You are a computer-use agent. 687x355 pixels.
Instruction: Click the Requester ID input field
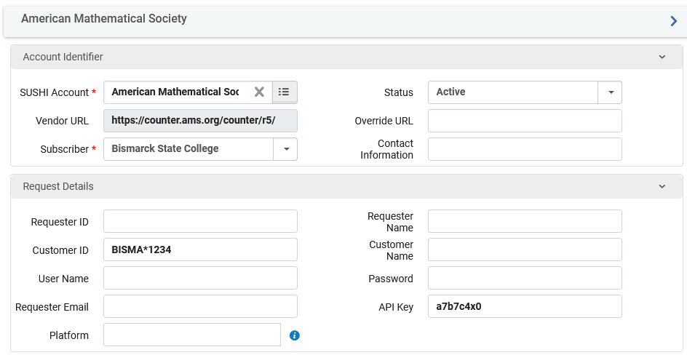click(x=200, y=221)
